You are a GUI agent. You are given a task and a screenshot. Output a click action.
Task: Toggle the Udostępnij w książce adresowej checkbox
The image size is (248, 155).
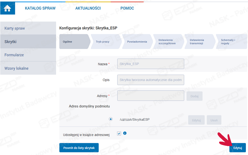point(119,133)
